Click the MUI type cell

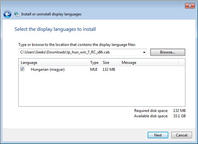pos(94,69)
